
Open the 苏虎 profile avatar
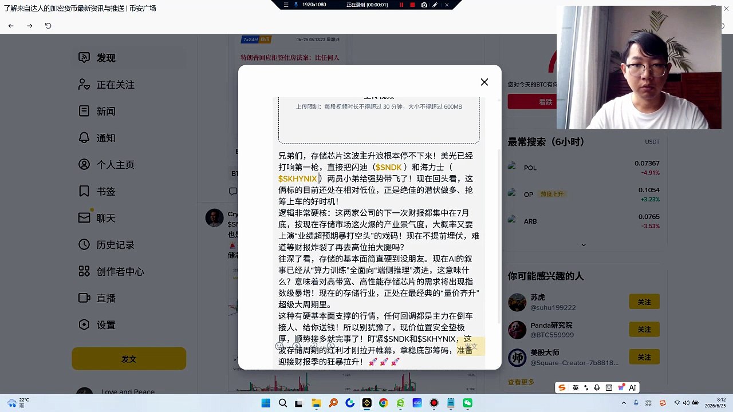517,302
